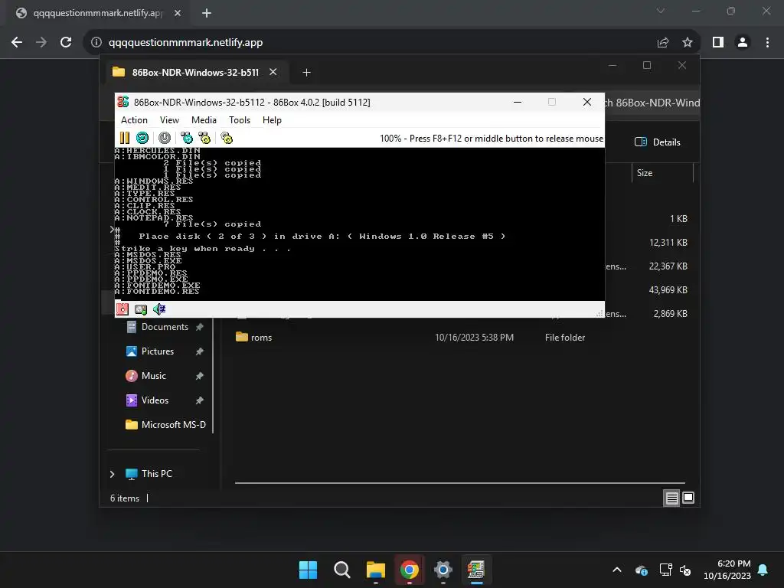Reload the Chrome page
The image size is (784, 588).
pyautogui.click(x=66, y=43)
